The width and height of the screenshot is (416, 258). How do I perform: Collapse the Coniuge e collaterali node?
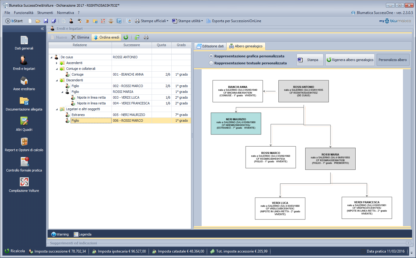click(x=57, y=69)
